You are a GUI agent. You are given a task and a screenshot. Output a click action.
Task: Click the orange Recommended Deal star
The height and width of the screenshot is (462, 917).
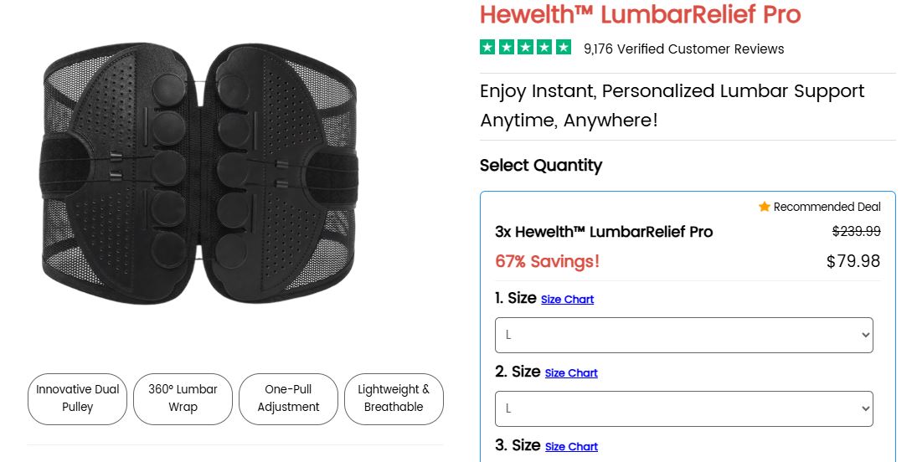pos(764,207)
